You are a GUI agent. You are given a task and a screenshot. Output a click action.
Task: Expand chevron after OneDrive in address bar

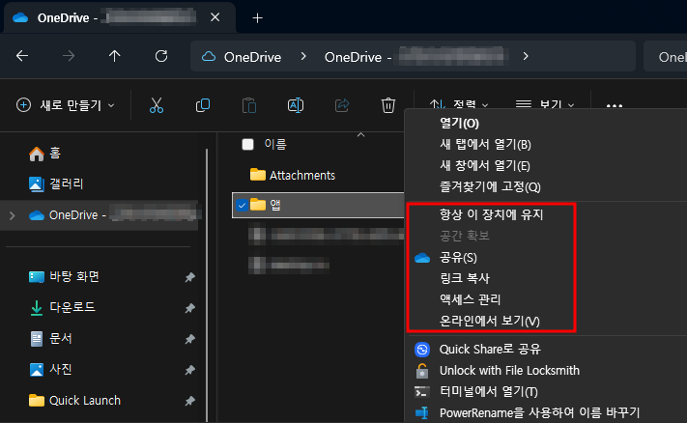point(303,56)
